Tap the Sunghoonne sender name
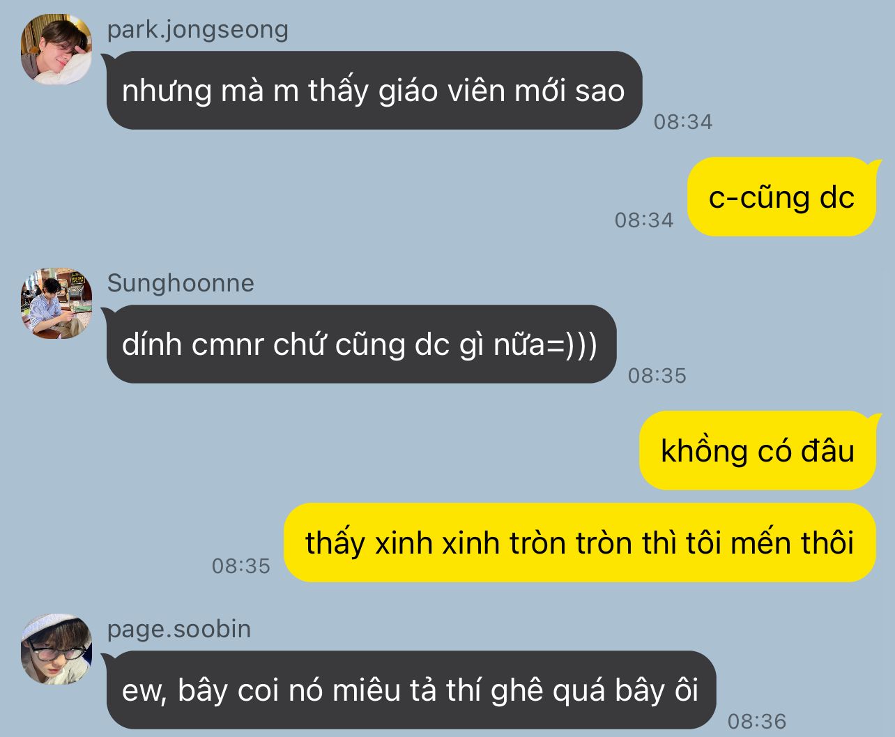This screenshot has width=895, height=737. [181, 283]
